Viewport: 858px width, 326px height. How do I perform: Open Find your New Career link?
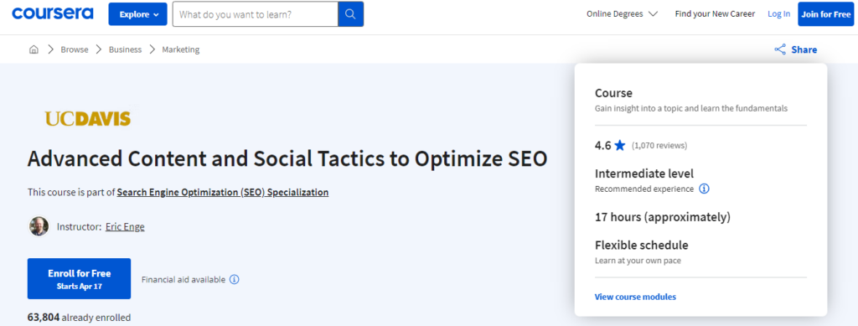[715, 14]
